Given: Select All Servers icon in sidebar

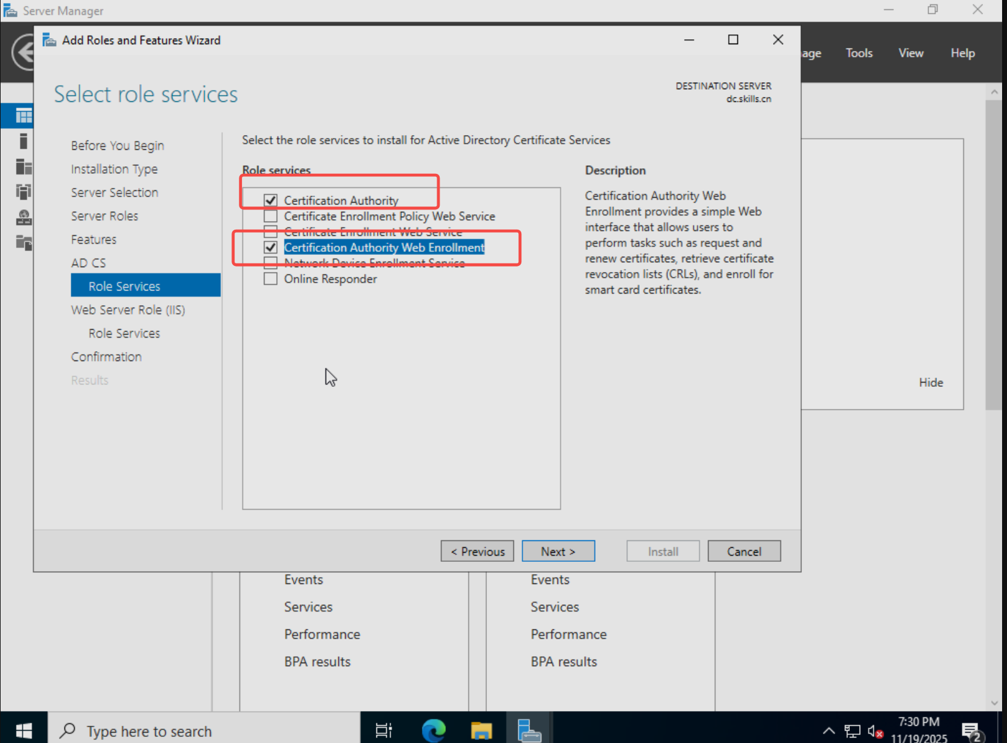Looking at the screenshot, I should [x=23, y=166].
